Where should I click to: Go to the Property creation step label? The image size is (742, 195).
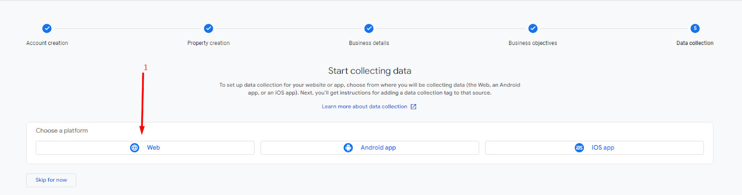pyautogui.click(x=209, y=43)
